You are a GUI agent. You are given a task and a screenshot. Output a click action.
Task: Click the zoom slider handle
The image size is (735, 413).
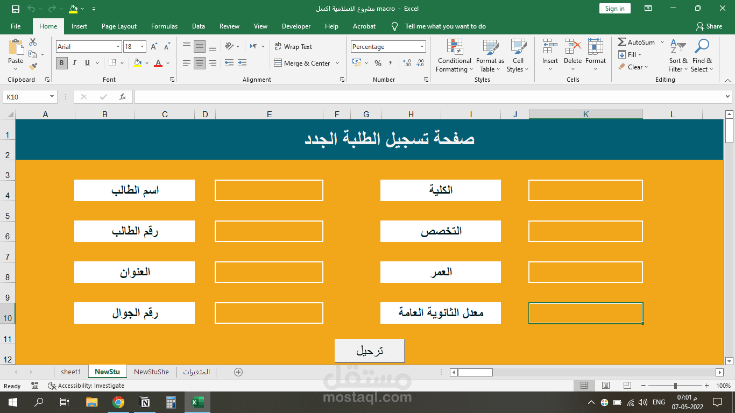675,386
